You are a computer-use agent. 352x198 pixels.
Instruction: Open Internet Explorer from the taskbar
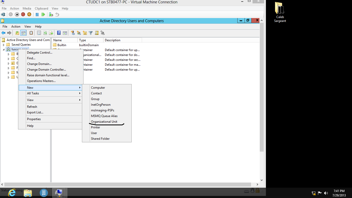tap(12, 193)
